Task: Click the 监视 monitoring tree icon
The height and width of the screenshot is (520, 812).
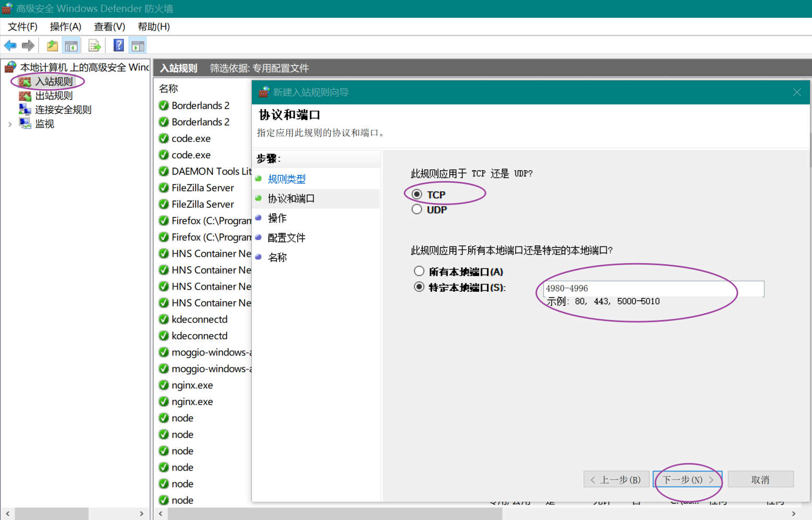Action: 25,123
